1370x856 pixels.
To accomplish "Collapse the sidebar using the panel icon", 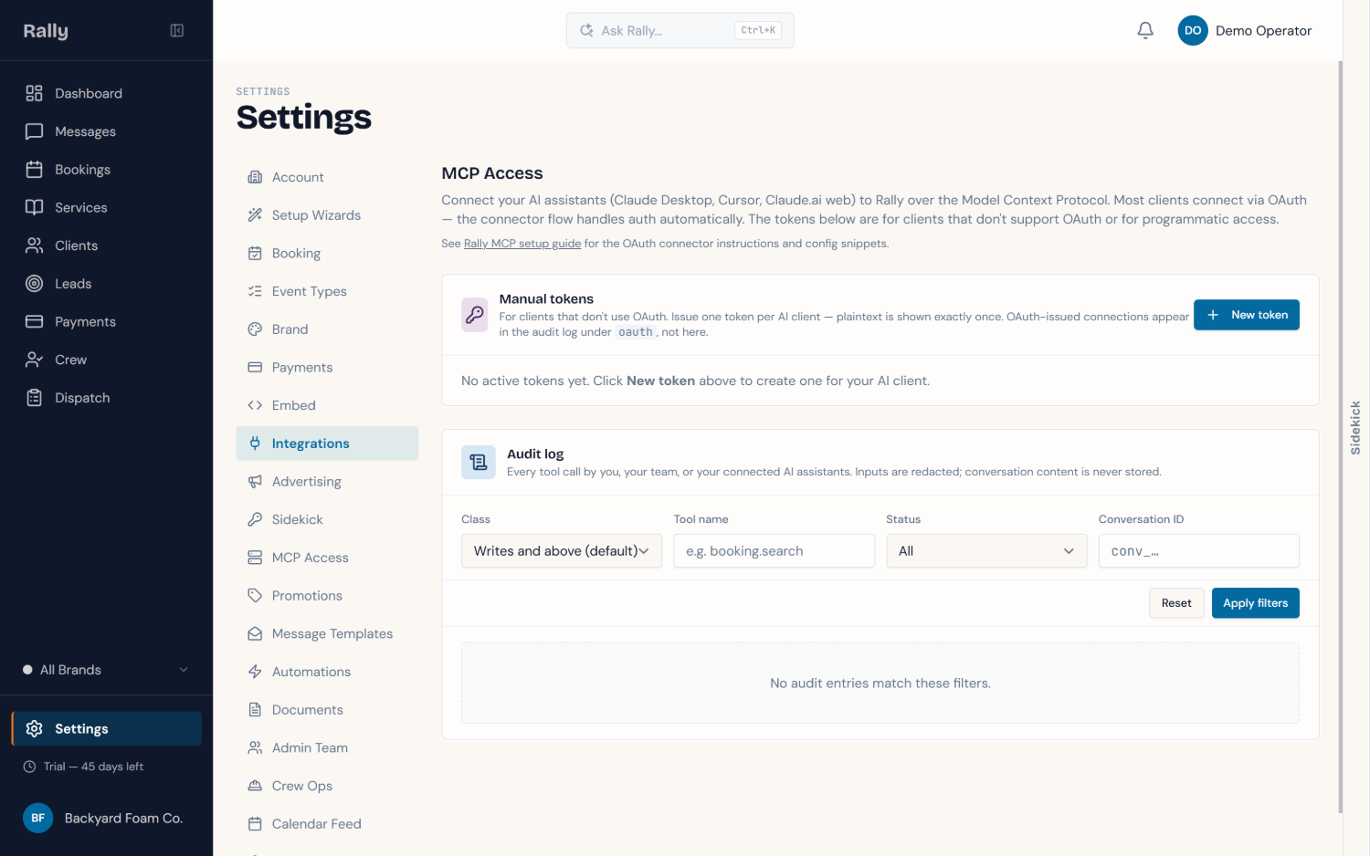I will [x=177, y=30].
